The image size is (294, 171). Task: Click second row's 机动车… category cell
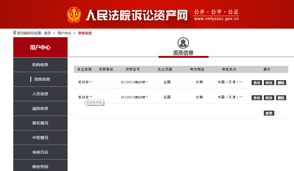coord(85,97)
